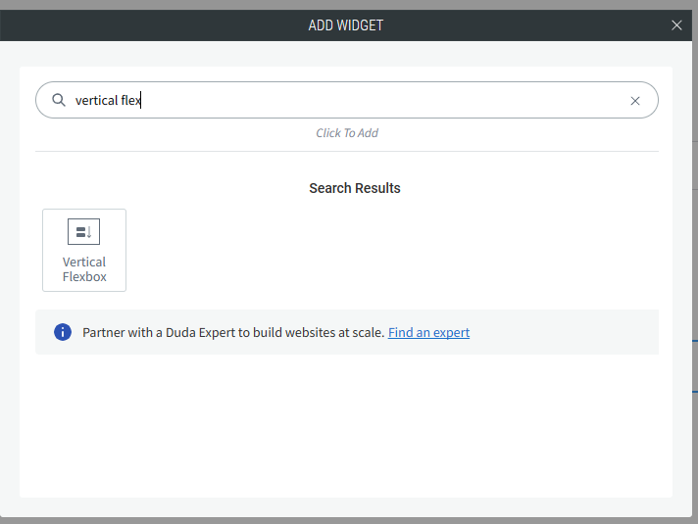Close the Add Widget dialog
This screenshot has width=698, height=524.
pyautogui.click(x=676, y=25)
